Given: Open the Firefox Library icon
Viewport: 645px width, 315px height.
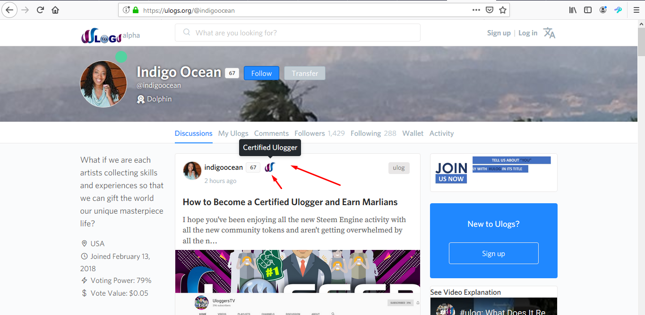Looking at the screenshot, I should click(573, 10).
